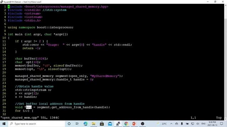
Task: Click the <sstream> include on line 3
Action: coord(32,13)
